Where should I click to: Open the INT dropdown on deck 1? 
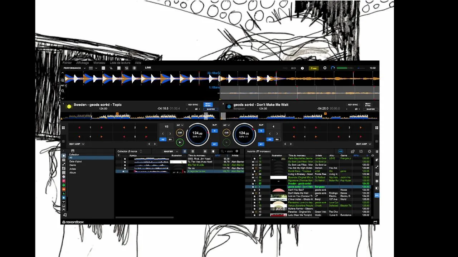click(x=180, y=125)
